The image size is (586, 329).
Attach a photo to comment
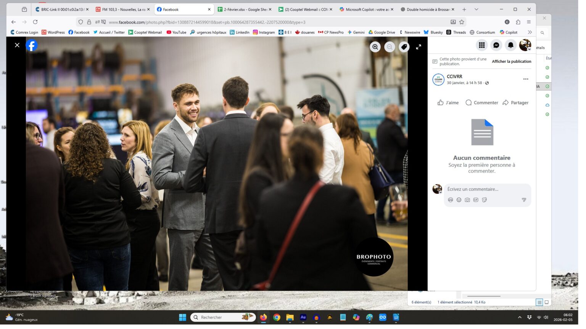tap(467, 200)
